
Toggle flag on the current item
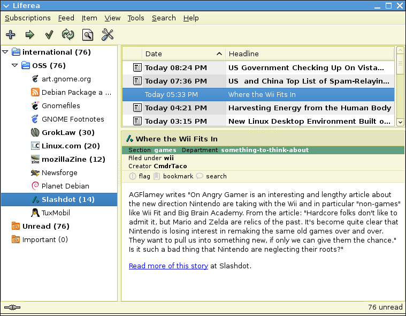point(140,176)
